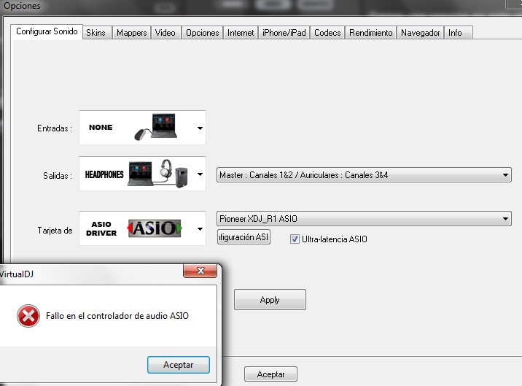
Task: Open the Internet tab
Action: pos(241,33)
